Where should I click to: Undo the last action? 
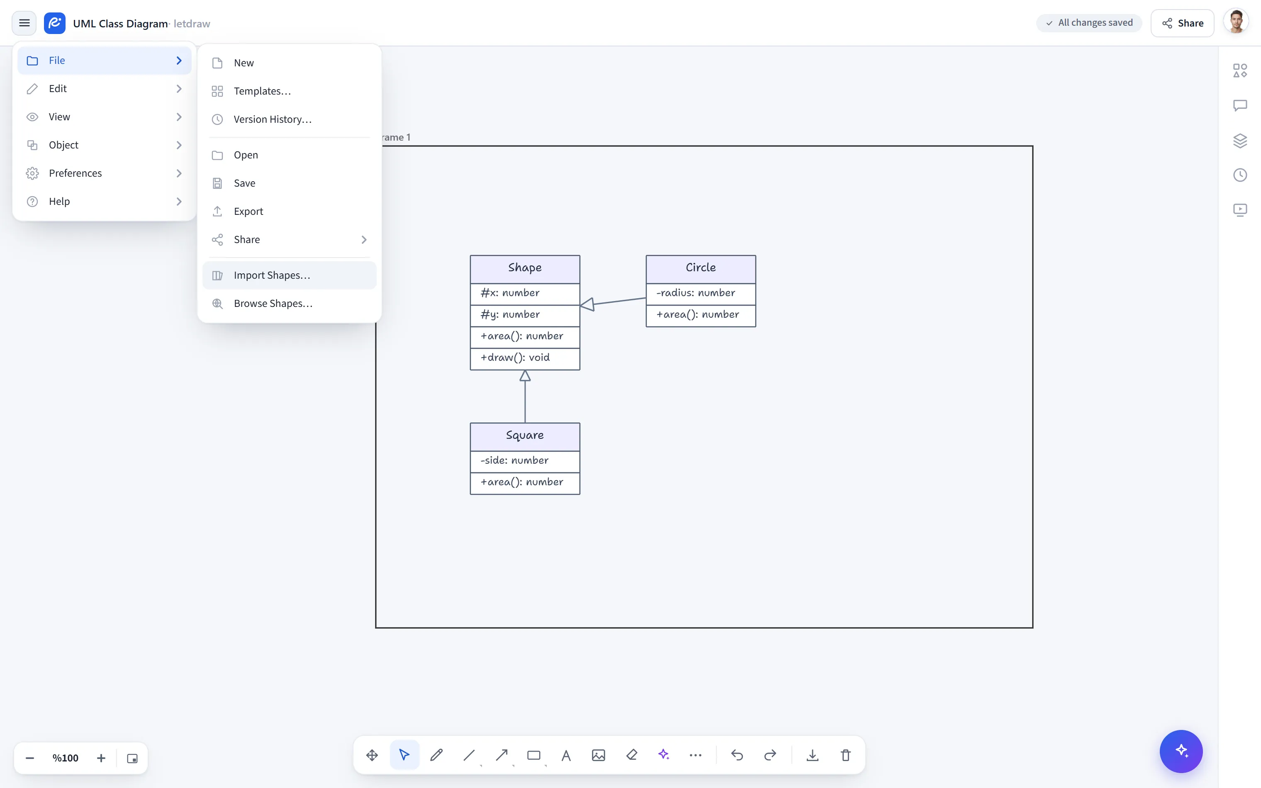737,755
